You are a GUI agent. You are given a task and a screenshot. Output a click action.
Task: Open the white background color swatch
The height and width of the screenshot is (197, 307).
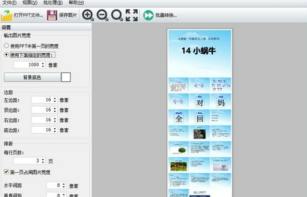click(66, 77)
